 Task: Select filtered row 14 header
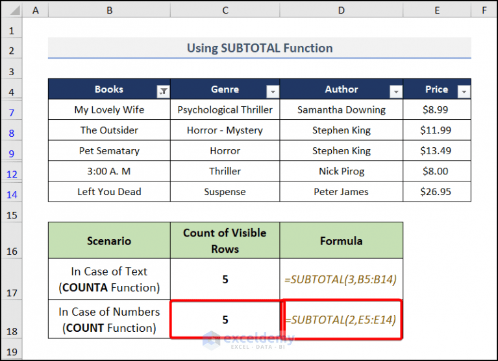[12, 192]
